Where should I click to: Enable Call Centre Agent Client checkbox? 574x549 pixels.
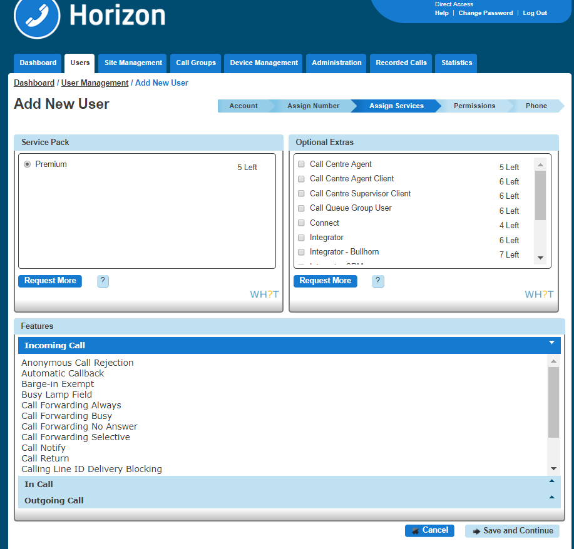click(x=301, y=178)
